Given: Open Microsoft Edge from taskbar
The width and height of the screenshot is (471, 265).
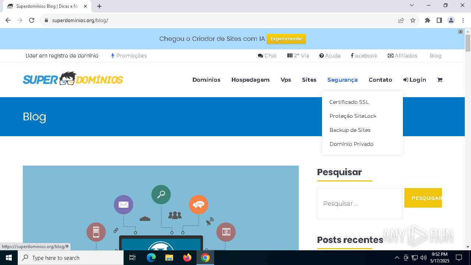Looking at the screenshot, I should [x=151, y=258].
